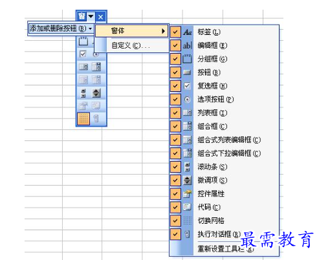This screenshot has width=319, height=260.
Task: Click the grayed Combination List-Edit toolbar icon
Action: click(x=83, y=80)
